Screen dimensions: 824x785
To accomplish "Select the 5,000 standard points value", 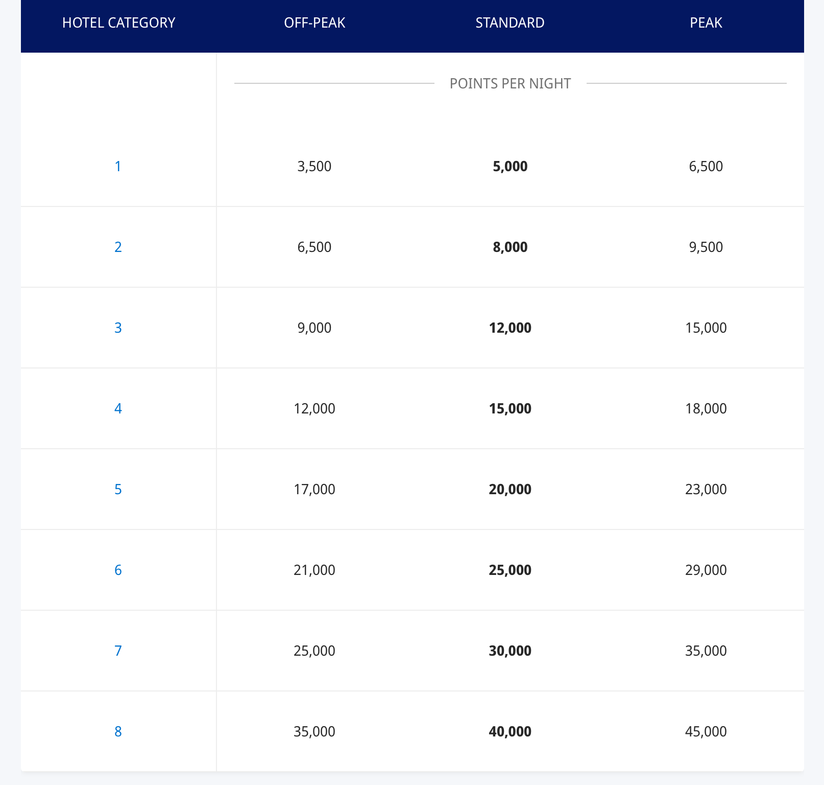I will [x=510, y=167].
